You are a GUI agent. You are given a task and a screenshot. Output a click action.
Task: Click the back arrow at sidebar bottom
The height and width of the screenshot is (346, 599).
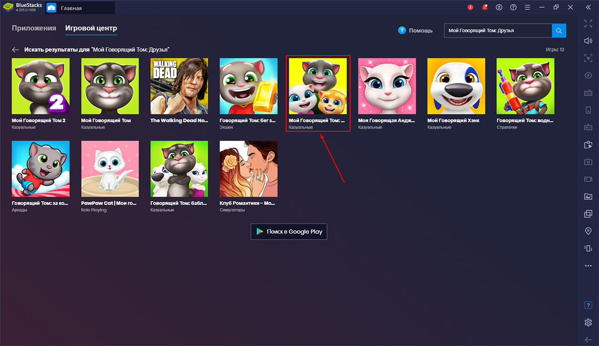(588, 340)
